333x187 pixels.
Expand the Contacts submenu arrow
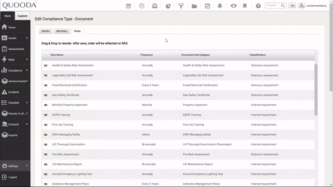pyautogui.click(x=27, y=124)
